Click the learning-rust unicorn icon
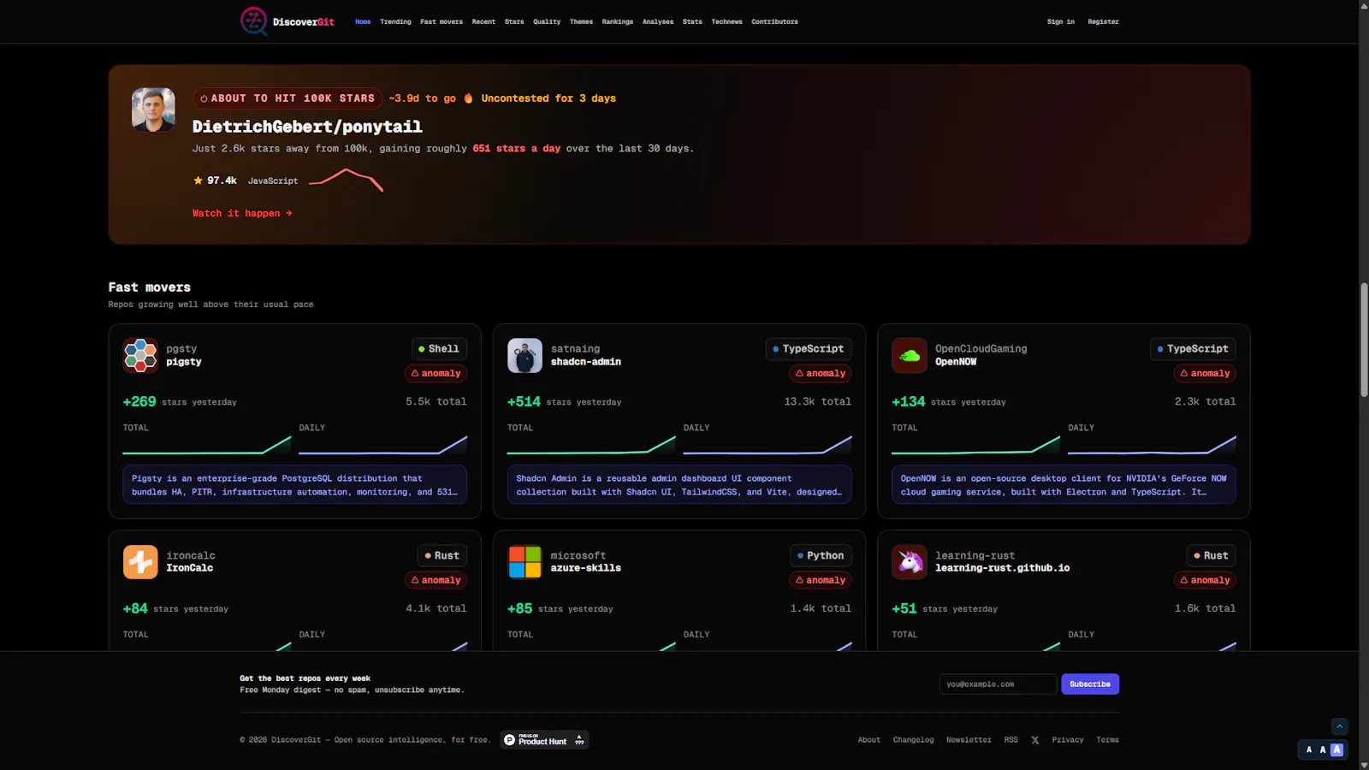Image resolution: width=1369 pixels, height=770 pixels. tap(909, 562)
